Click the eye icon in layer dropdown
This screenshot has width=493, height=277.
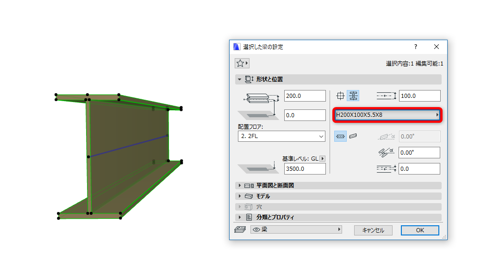[256, 229]
